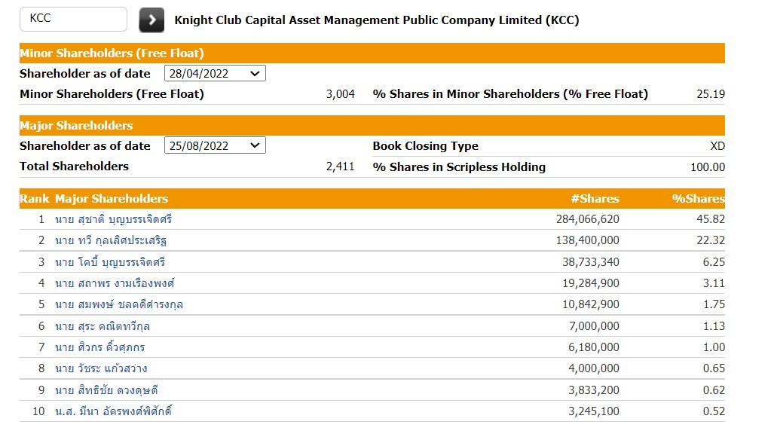Click the KCC stock symbol input field

(x=73, y=19)
